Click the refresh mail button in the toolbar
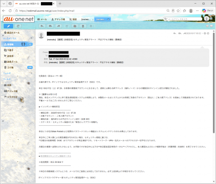The width and height of the screenshot is (216, 184). (18, 26)
